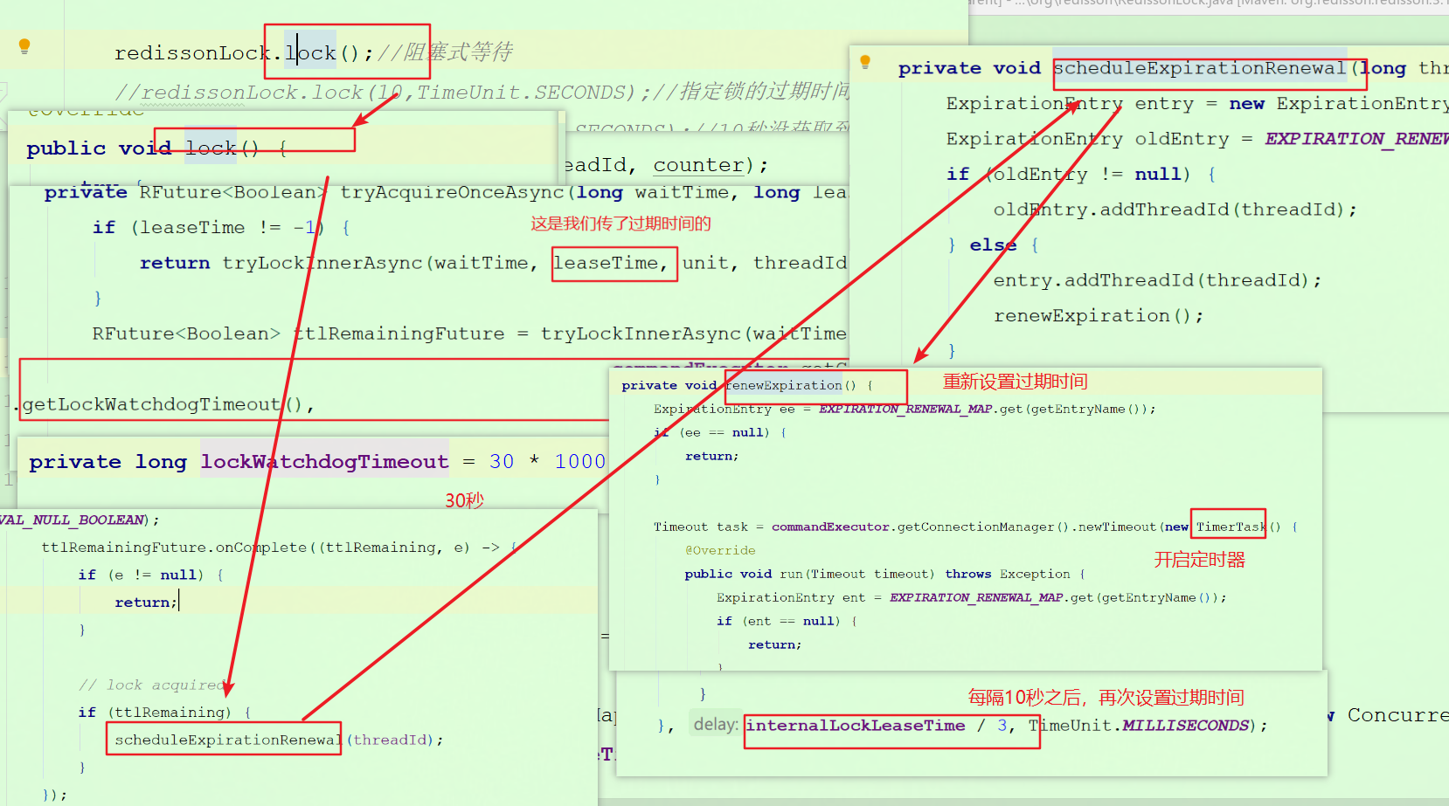Click the e != null condition
Image resolution: width=1449 pixels, height=806 pixels.
pos(156,575)
